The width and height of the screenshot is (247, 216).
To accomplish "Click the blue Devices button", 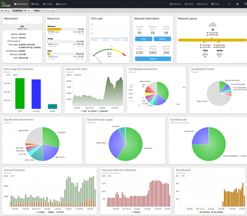I will 162,39.
